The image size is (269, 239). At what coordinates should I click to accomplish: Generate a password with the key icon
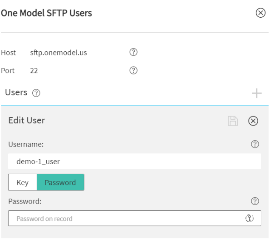click(249, 219)
